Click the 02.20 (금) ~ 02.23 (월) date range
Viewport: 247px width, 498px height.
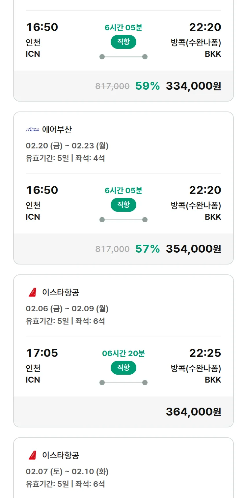click(x=67, y=146)
